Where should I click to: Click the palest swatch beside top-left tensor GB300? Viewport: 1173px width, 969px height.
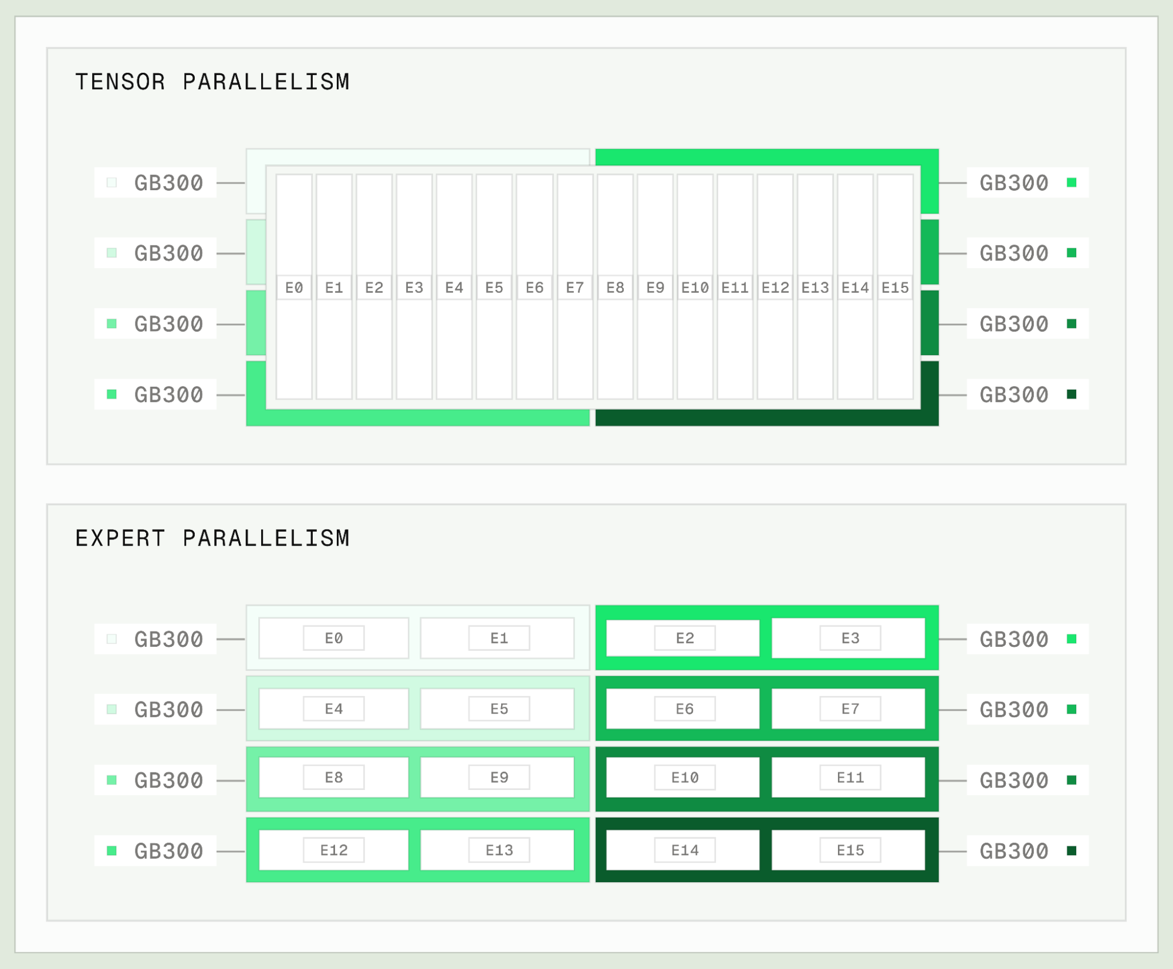coord(111,183)
